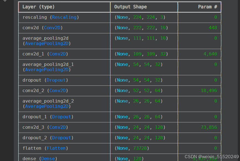Select output shape '(None, 111, 111, 16)'
Screen dimensions: 240x161
(x=141, y=38)
